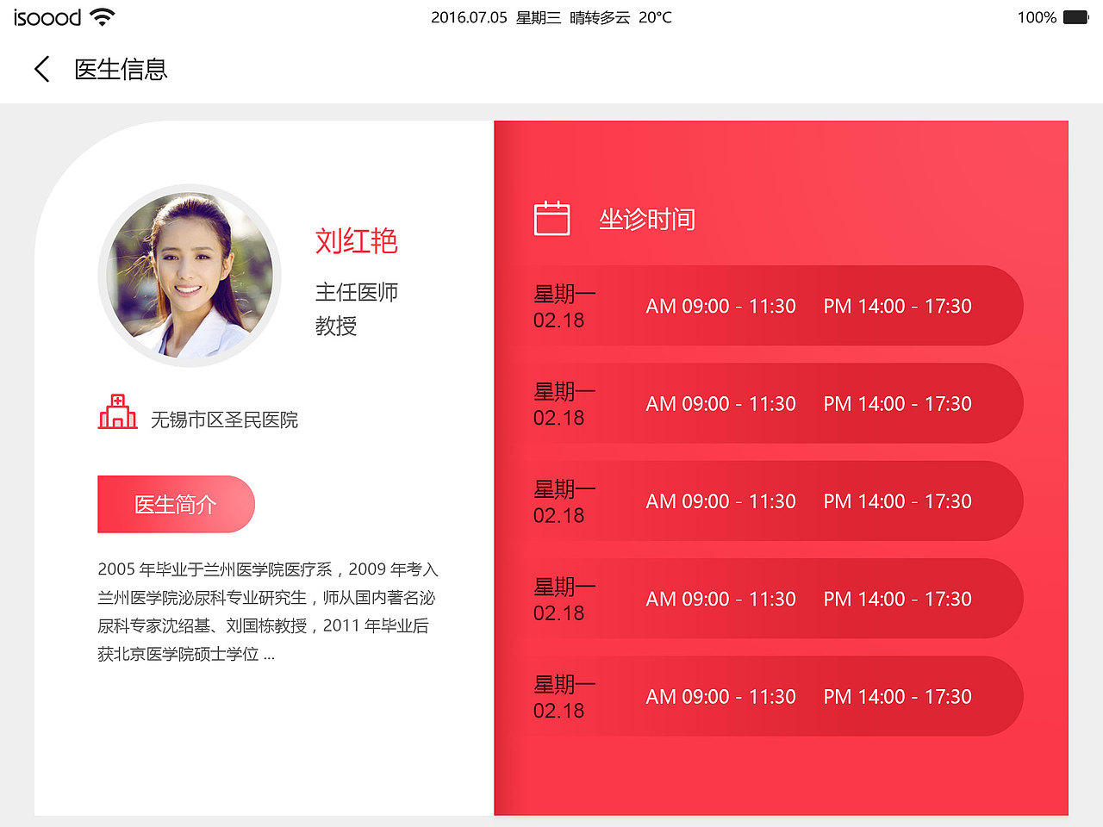Tap the 医生信息 page title
Viewport: 1103px width, 827px height.
click(121, 69)
